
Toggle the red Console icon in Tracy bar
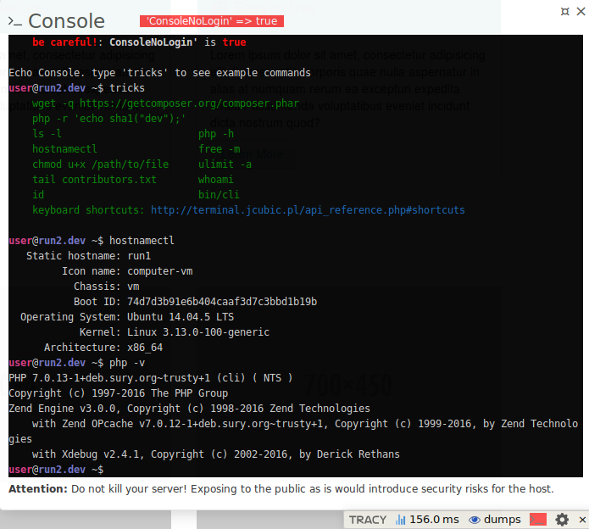point(537,520)
